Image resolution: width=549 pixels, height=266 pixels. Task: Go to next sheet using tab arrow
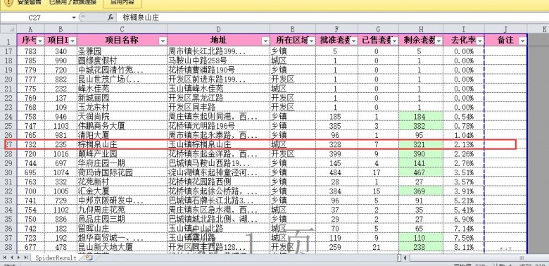click(x=18, y=258)
